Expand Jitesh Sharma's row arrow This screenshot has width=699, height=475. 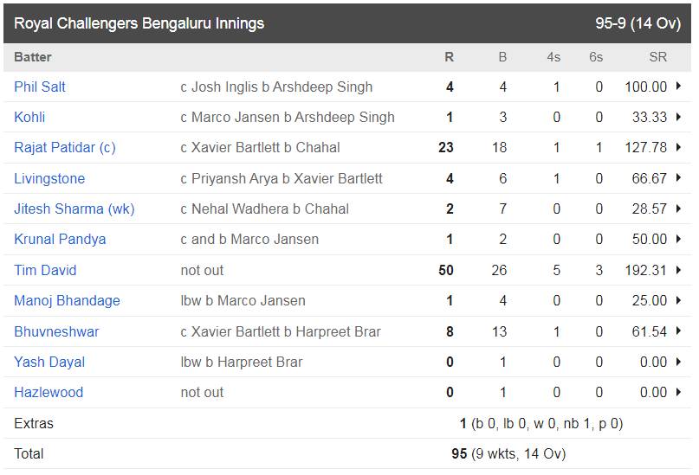tap(678, 209)
